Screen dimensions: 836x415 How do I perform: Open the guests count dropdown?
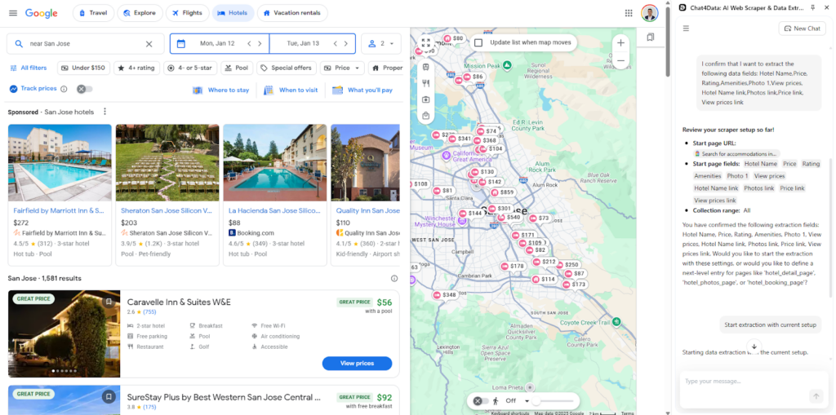tap(381, 44)
